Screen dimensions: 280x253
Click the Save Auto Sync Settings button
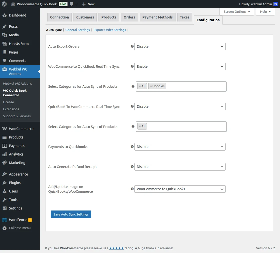(x=71, y=214)
